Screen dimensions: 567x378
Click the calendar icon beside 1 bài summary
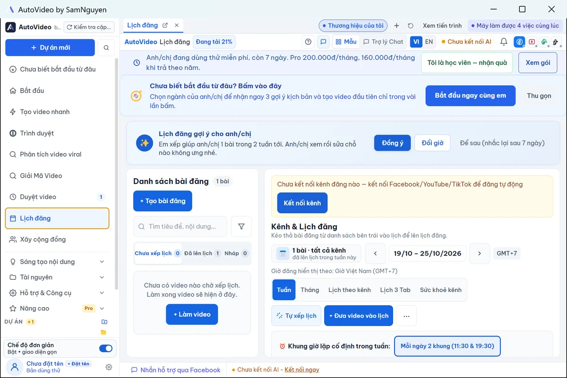point(283,254)
